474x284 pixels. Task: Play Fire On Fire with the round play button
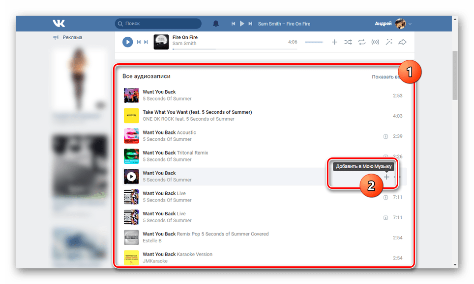click(127, 42)
